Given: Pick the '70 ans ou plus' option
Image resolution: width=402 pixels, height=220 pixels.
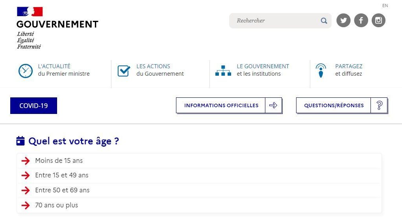Looking at the screenshot, I should 56,205.
